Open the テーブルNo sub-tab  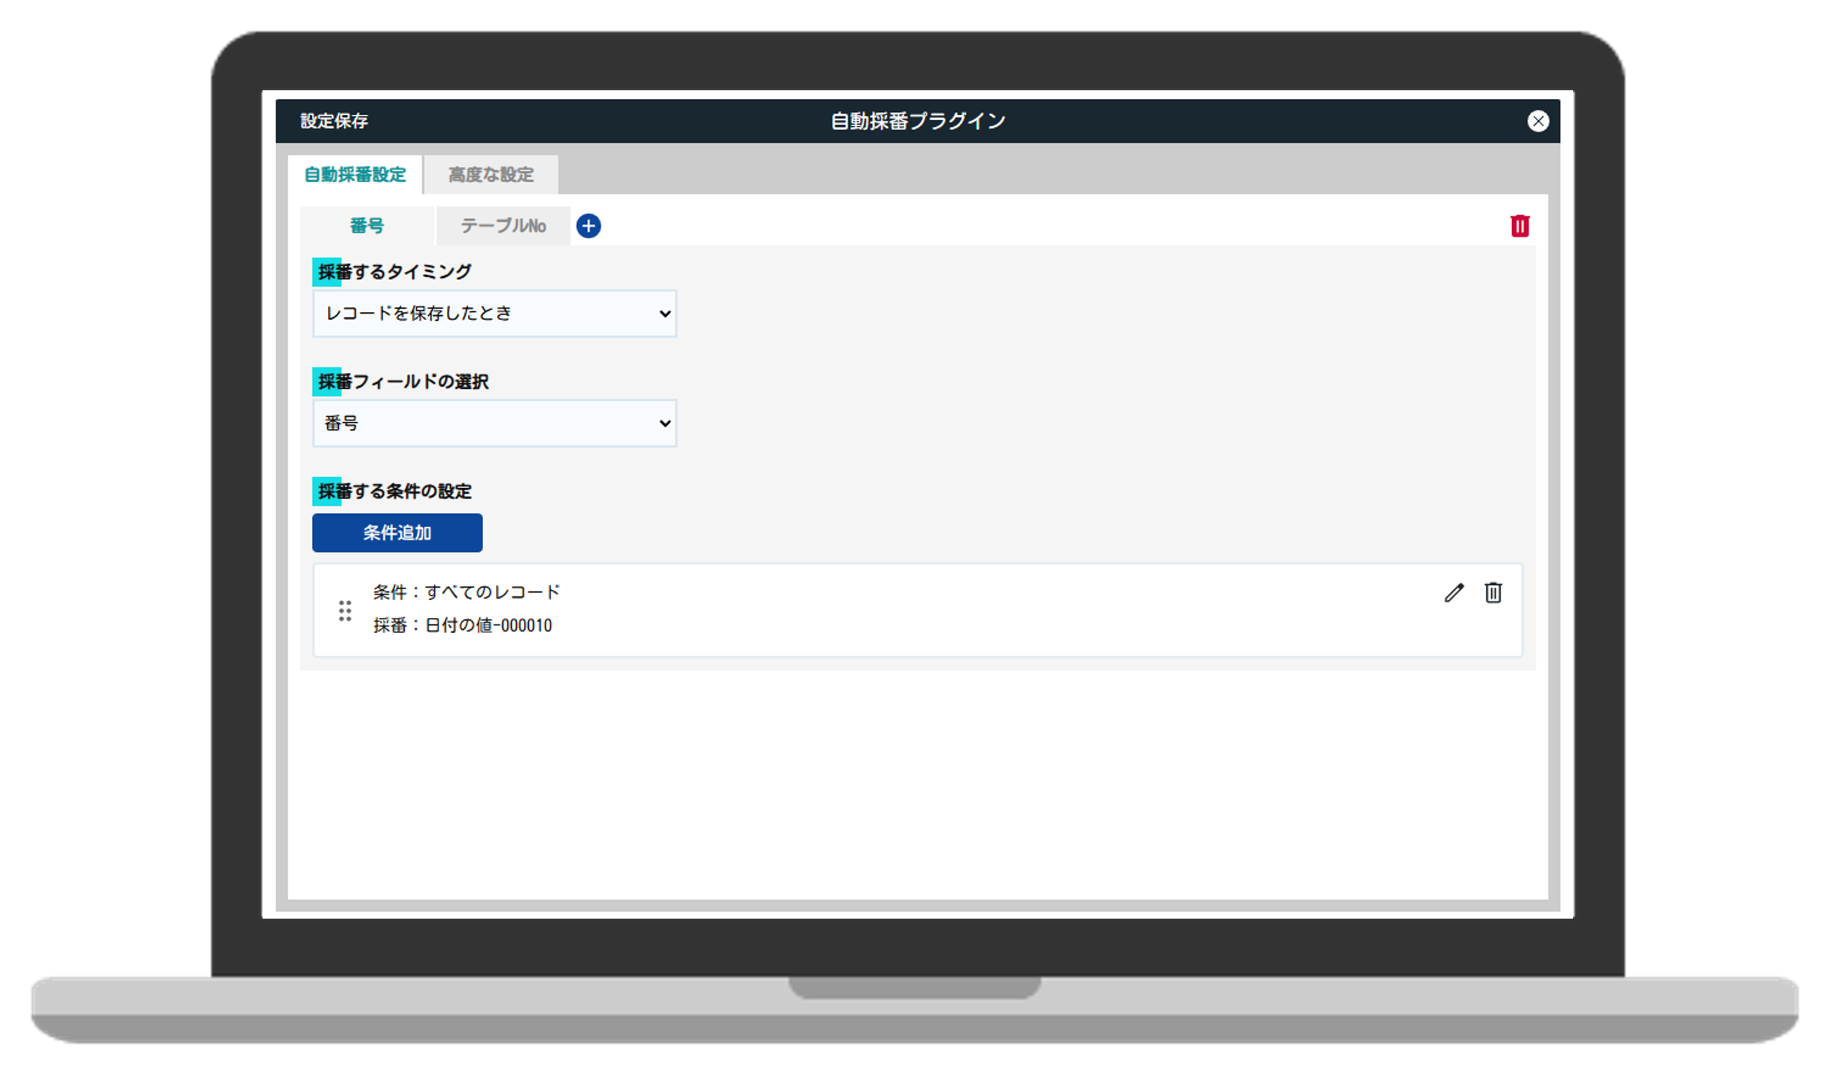point(502,226)
